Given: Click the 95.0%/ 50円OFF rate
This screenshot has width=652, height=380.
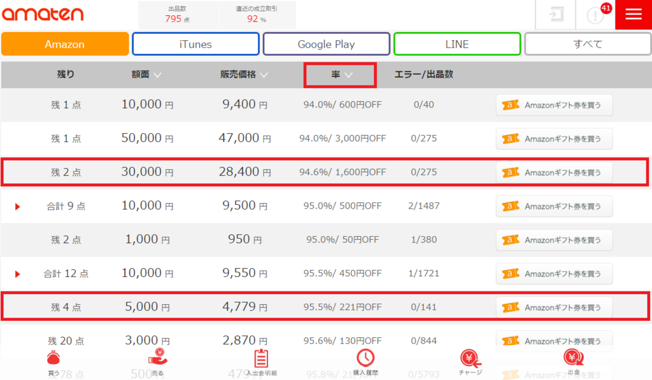Looking at the screenshot, I should click(343, 239).
